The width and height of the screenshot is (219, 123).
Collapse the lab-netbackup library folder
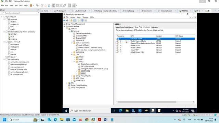point(4,59)
